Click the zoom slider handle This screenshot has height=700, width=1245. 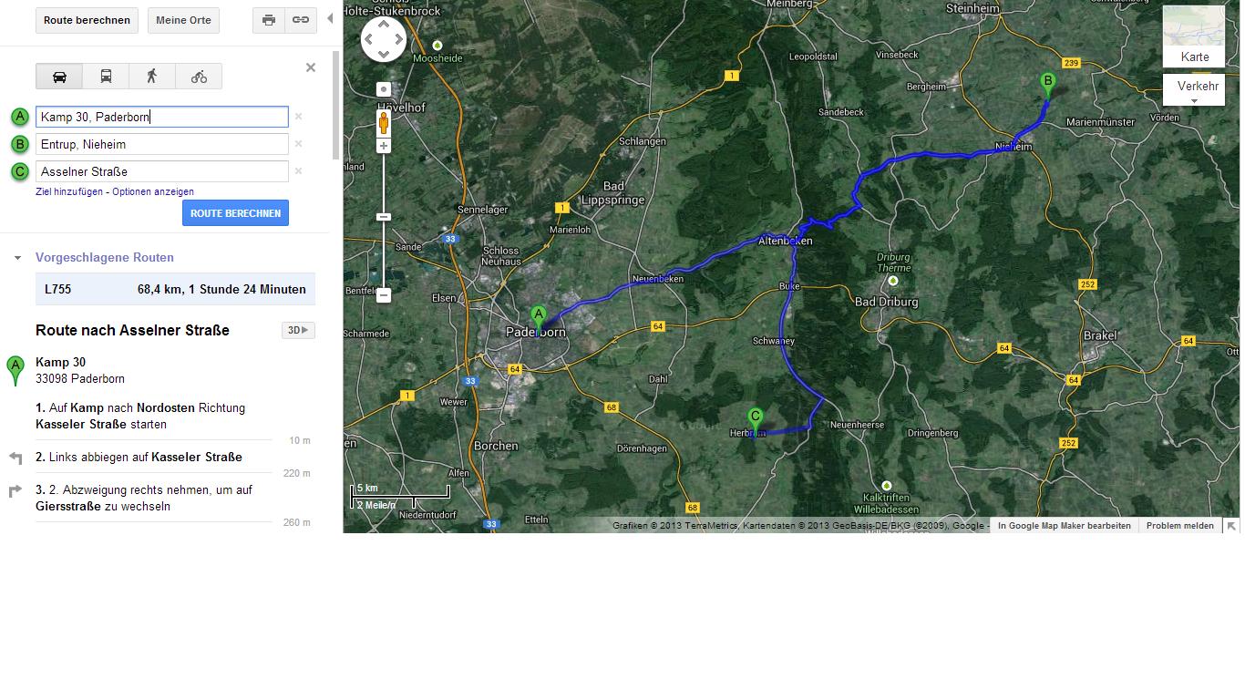(x=384, y=217)
